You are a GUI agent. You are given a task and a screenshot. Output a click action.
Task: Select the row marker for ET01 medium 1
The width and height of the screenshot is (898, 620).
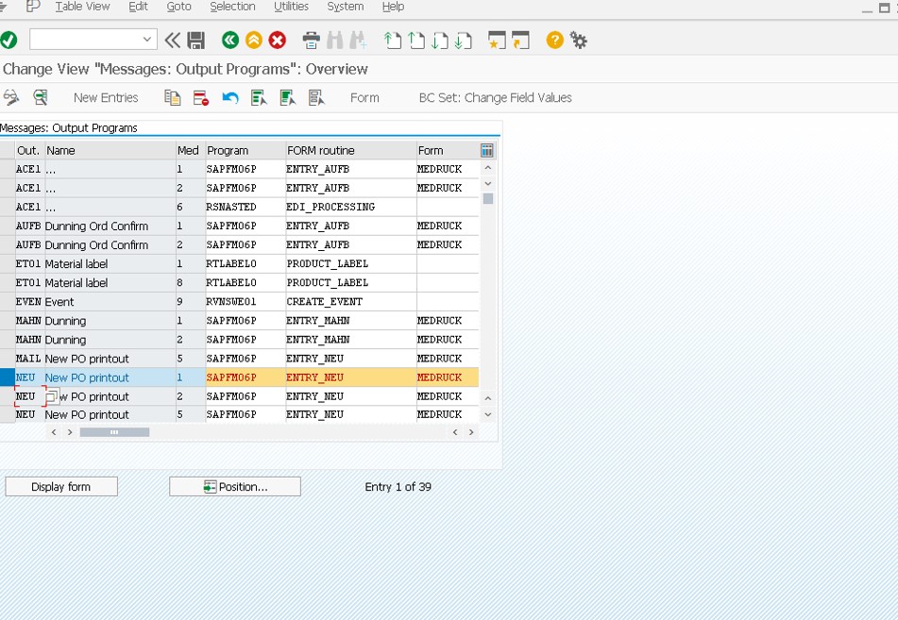tap(8, 264)
